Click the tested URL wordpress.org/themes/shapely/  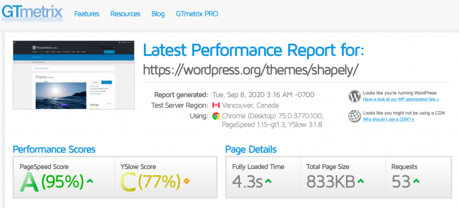251,70
